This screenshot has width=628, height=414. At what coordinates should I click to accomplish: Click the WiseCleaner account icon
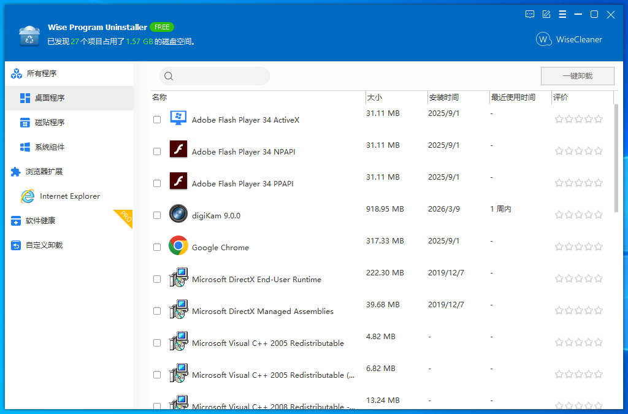[543, 39]
